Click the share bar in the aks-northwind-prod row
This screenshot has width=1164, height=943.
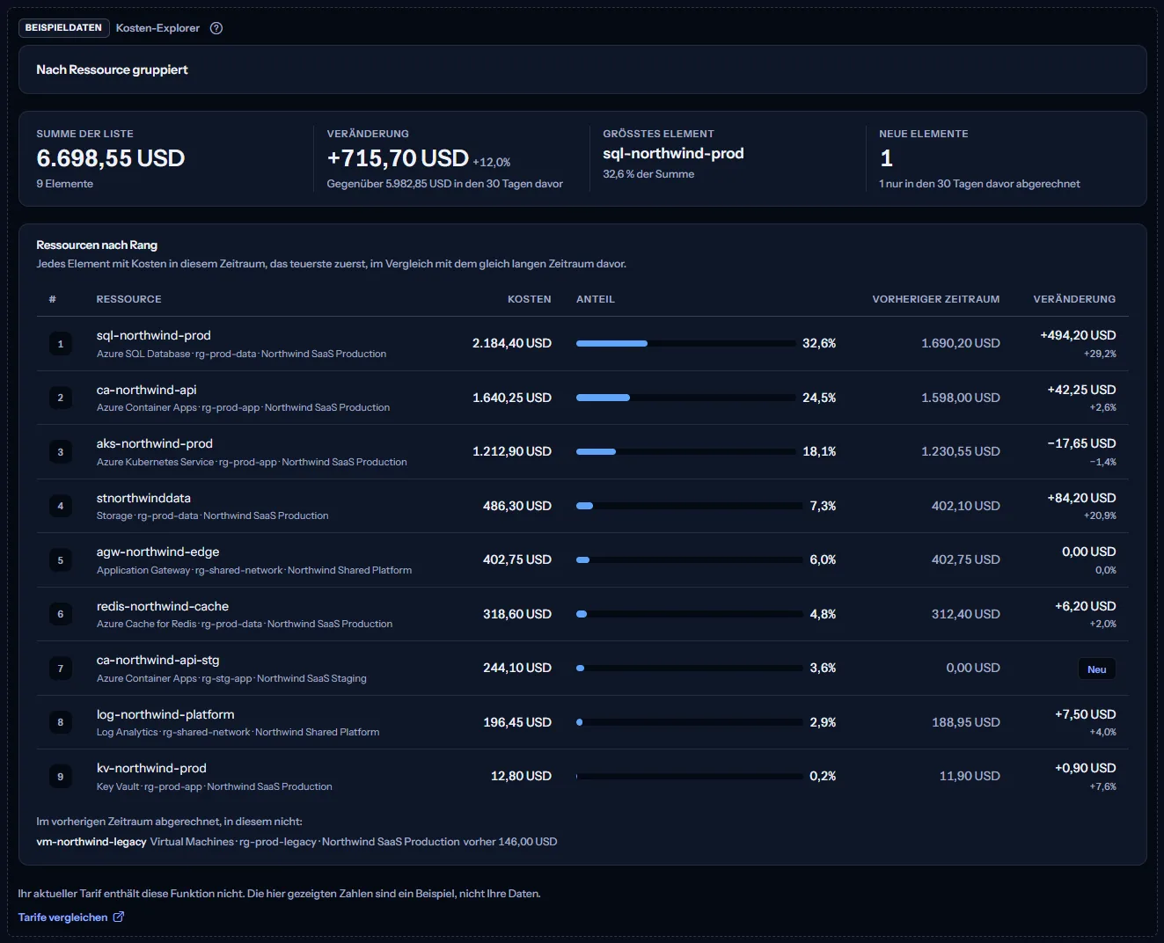[x=686, y=451]
